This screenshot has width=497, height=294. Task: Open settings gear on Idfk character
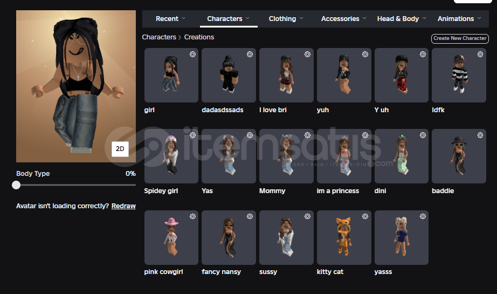tap(480, 54)
